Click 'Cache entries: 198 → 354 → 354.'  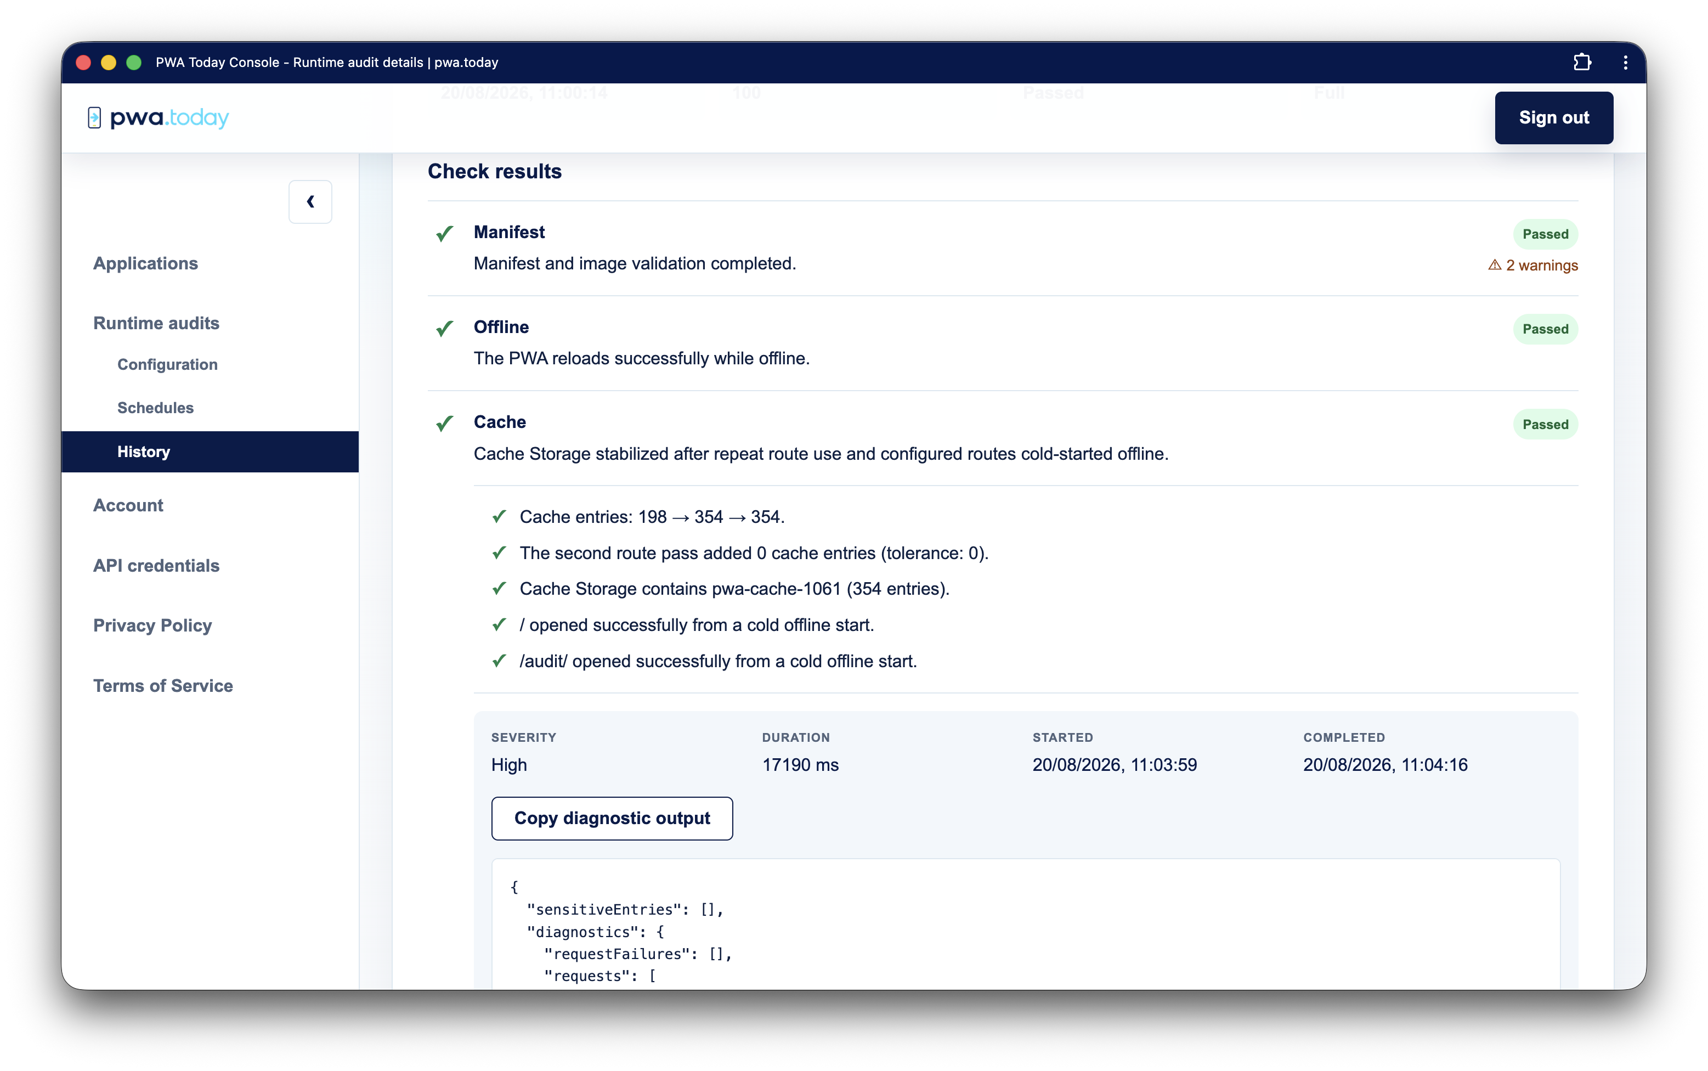(x=652, y=516)
